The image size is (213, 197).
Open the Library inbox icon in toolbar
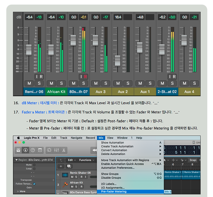18,150
